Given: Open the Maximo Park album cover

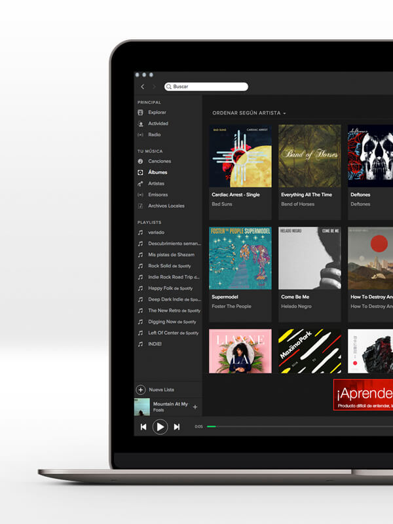Looking at the screenshot, I should [x=310, y=351].
